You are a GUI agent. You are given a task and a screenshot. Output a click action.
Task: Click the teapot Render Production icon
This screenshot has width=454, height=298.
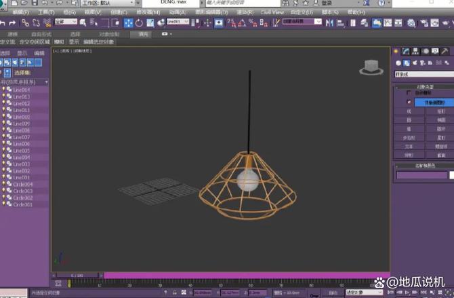(445, 22)
